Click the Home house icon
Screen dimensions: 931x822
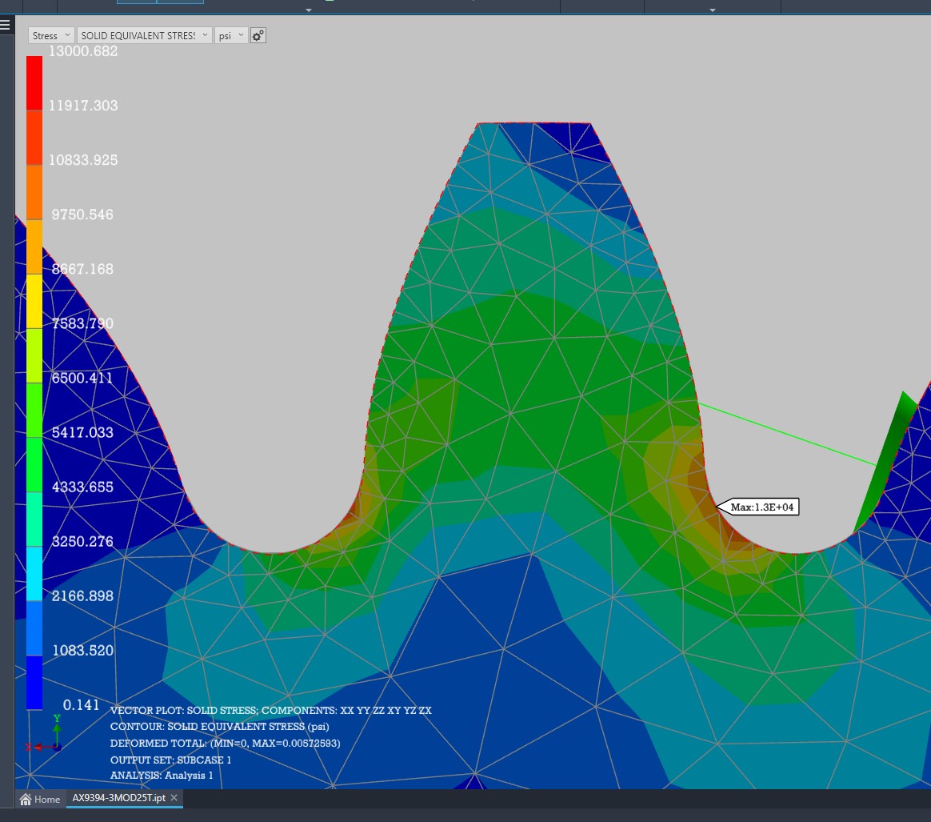point(26,799)
